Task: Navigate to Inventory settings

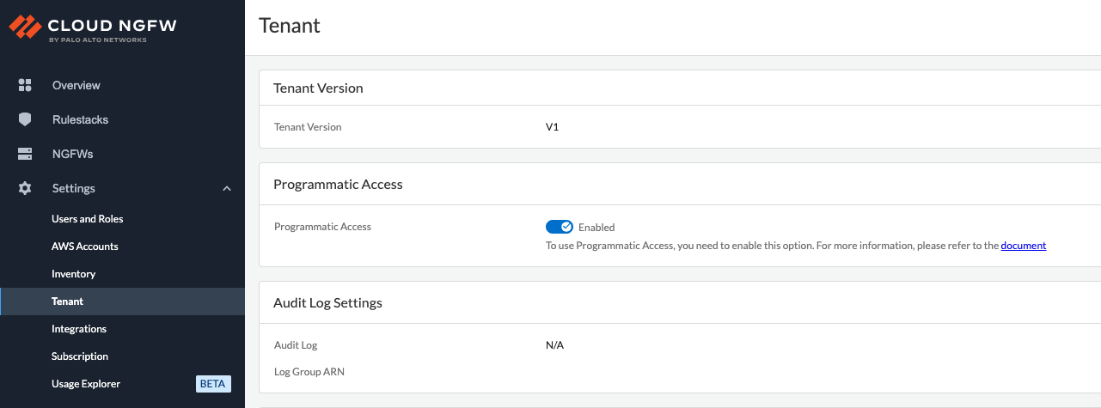Action: click(73, 274)
